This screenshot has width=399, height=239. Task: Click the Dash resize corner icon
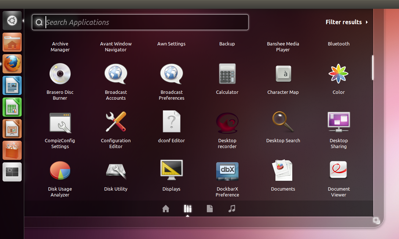376,220
